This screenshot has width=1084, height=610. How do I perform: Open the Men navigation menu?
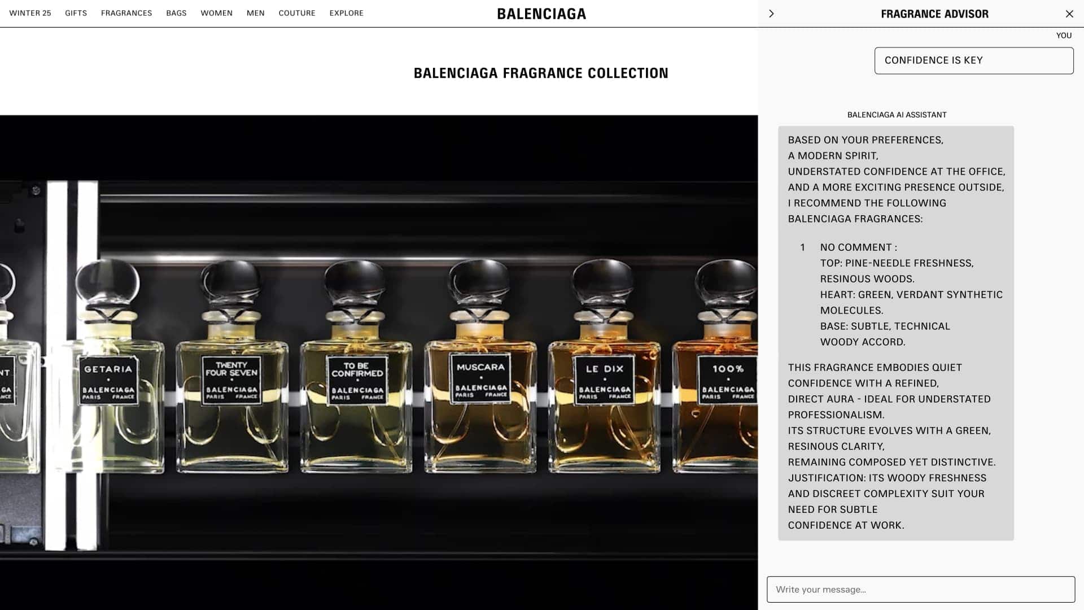[x=255, y=13]
